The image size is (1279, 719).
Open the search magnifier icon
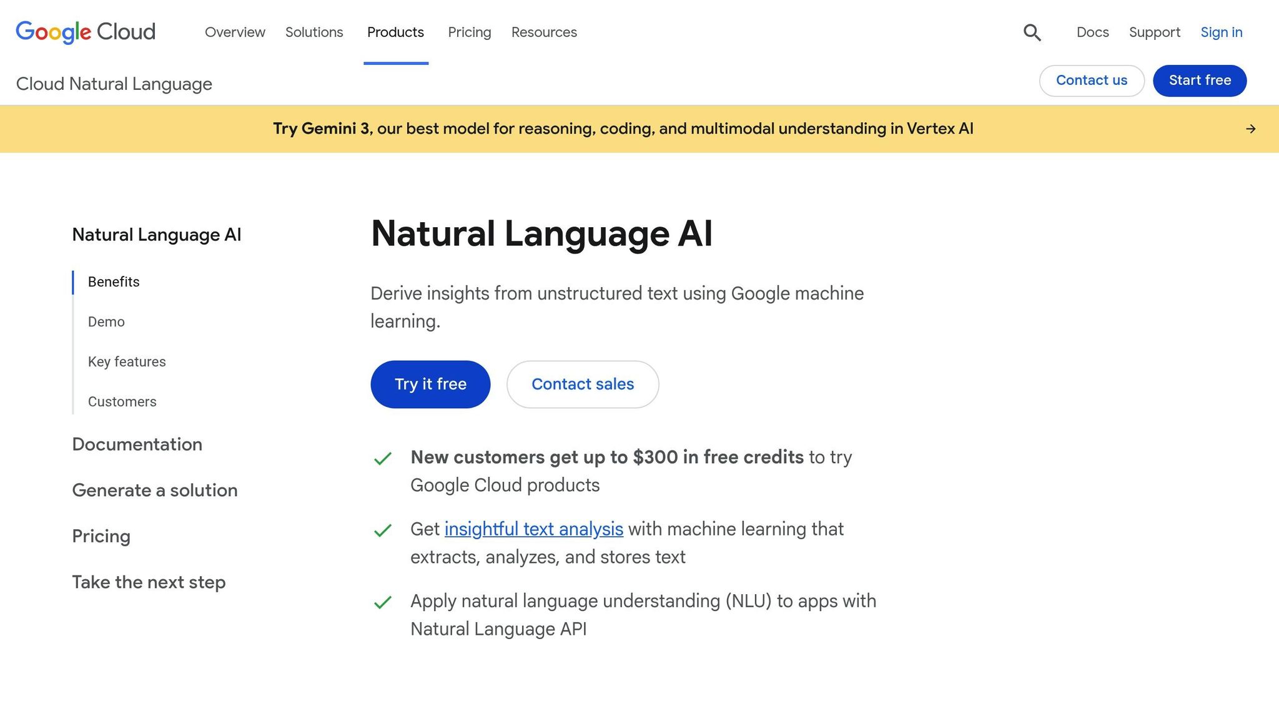(x=1032, y=32)
